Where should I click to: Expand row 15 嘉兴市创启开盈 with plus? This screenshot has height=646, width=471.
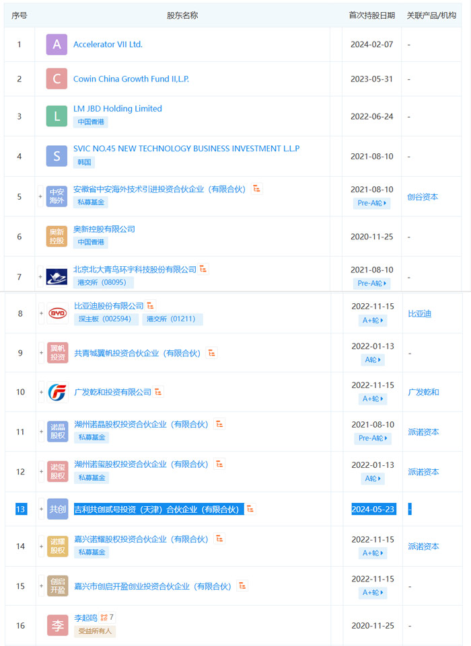(x=41, y=586)
